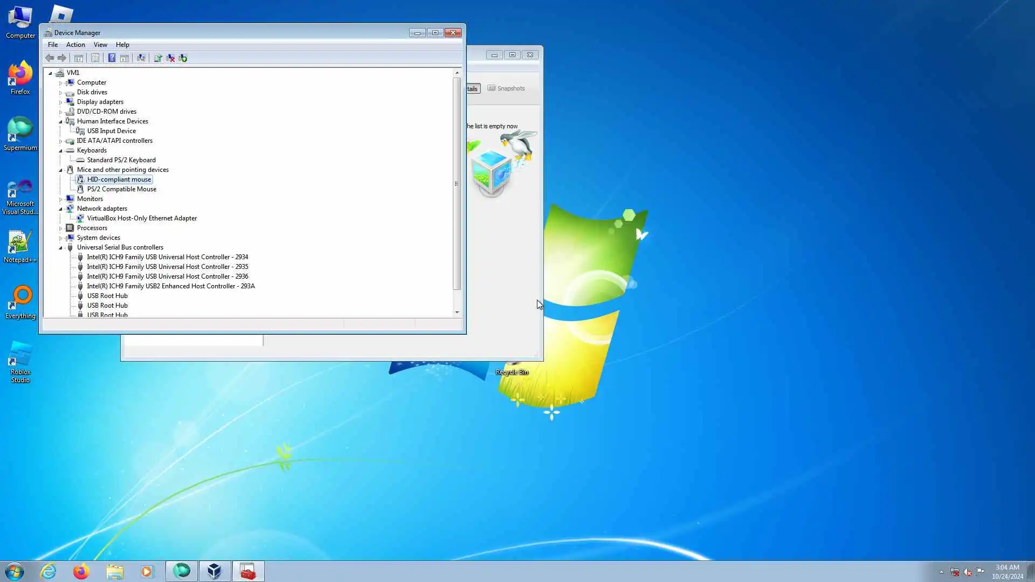Select VirtualBox Host-Only Ethernet Adapter

(142, 218)
